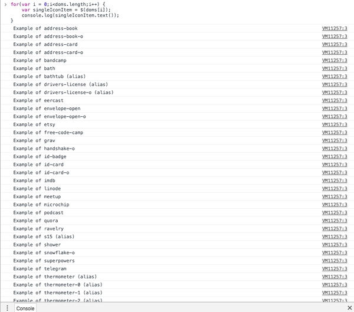Click the log "Example of id-badge"
The image size is (354, 312).
[x=40, y=156]
